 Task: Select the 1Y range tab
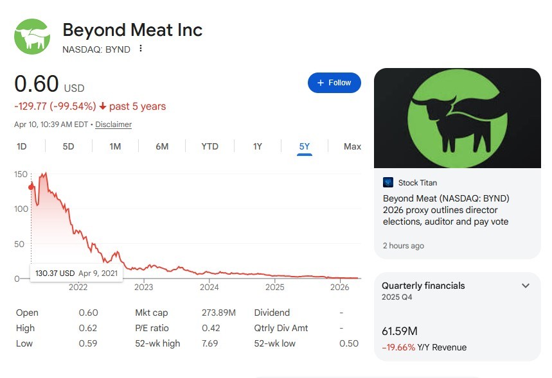coord(256,146)
